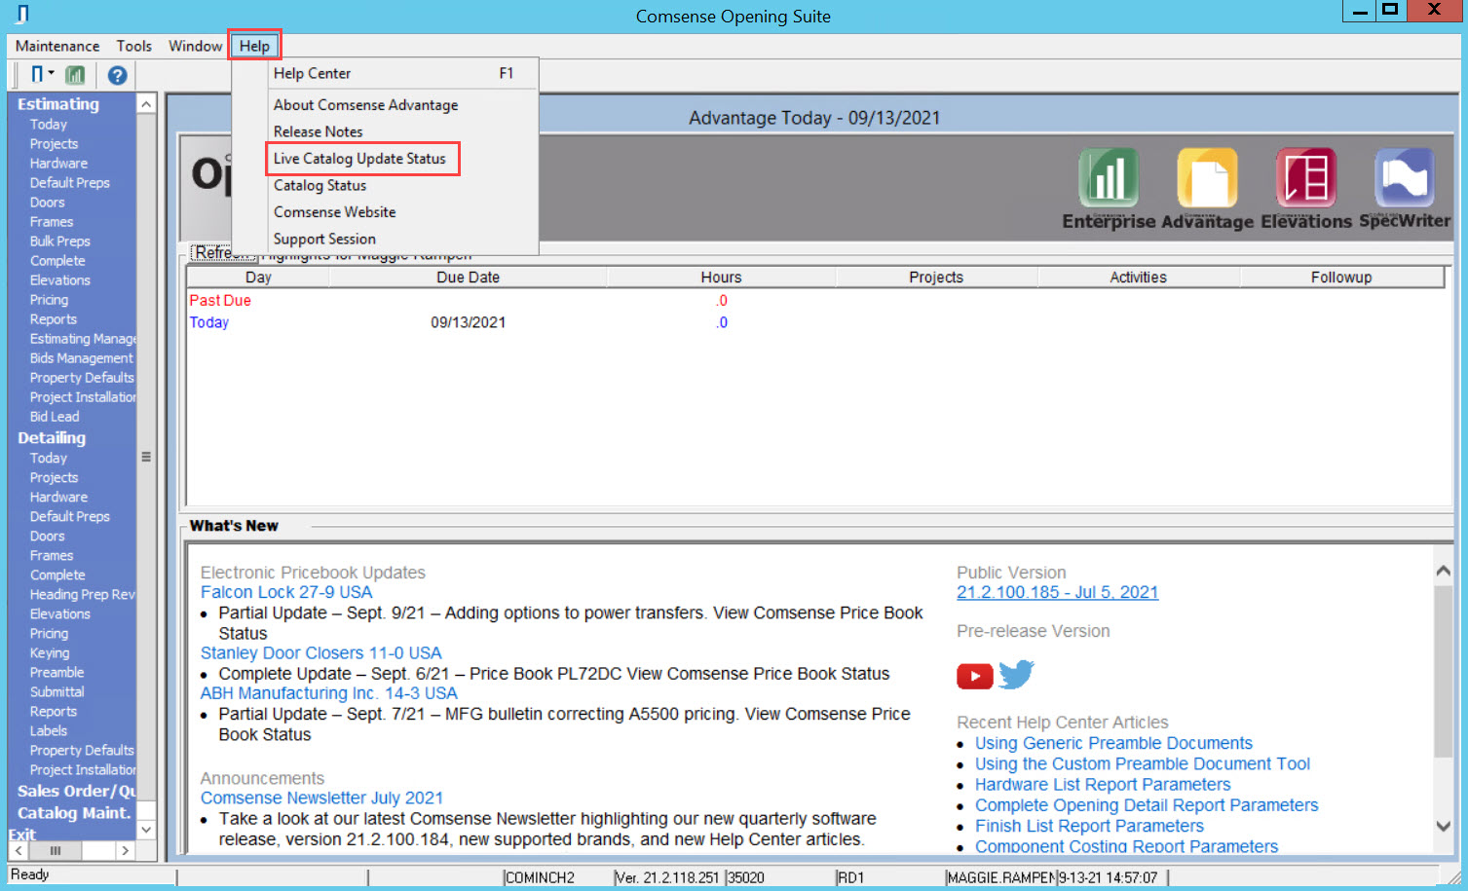Click the sidebar scroll down arrow
The height and width of the screenshot is (891, 1468).
pos(146,830)
